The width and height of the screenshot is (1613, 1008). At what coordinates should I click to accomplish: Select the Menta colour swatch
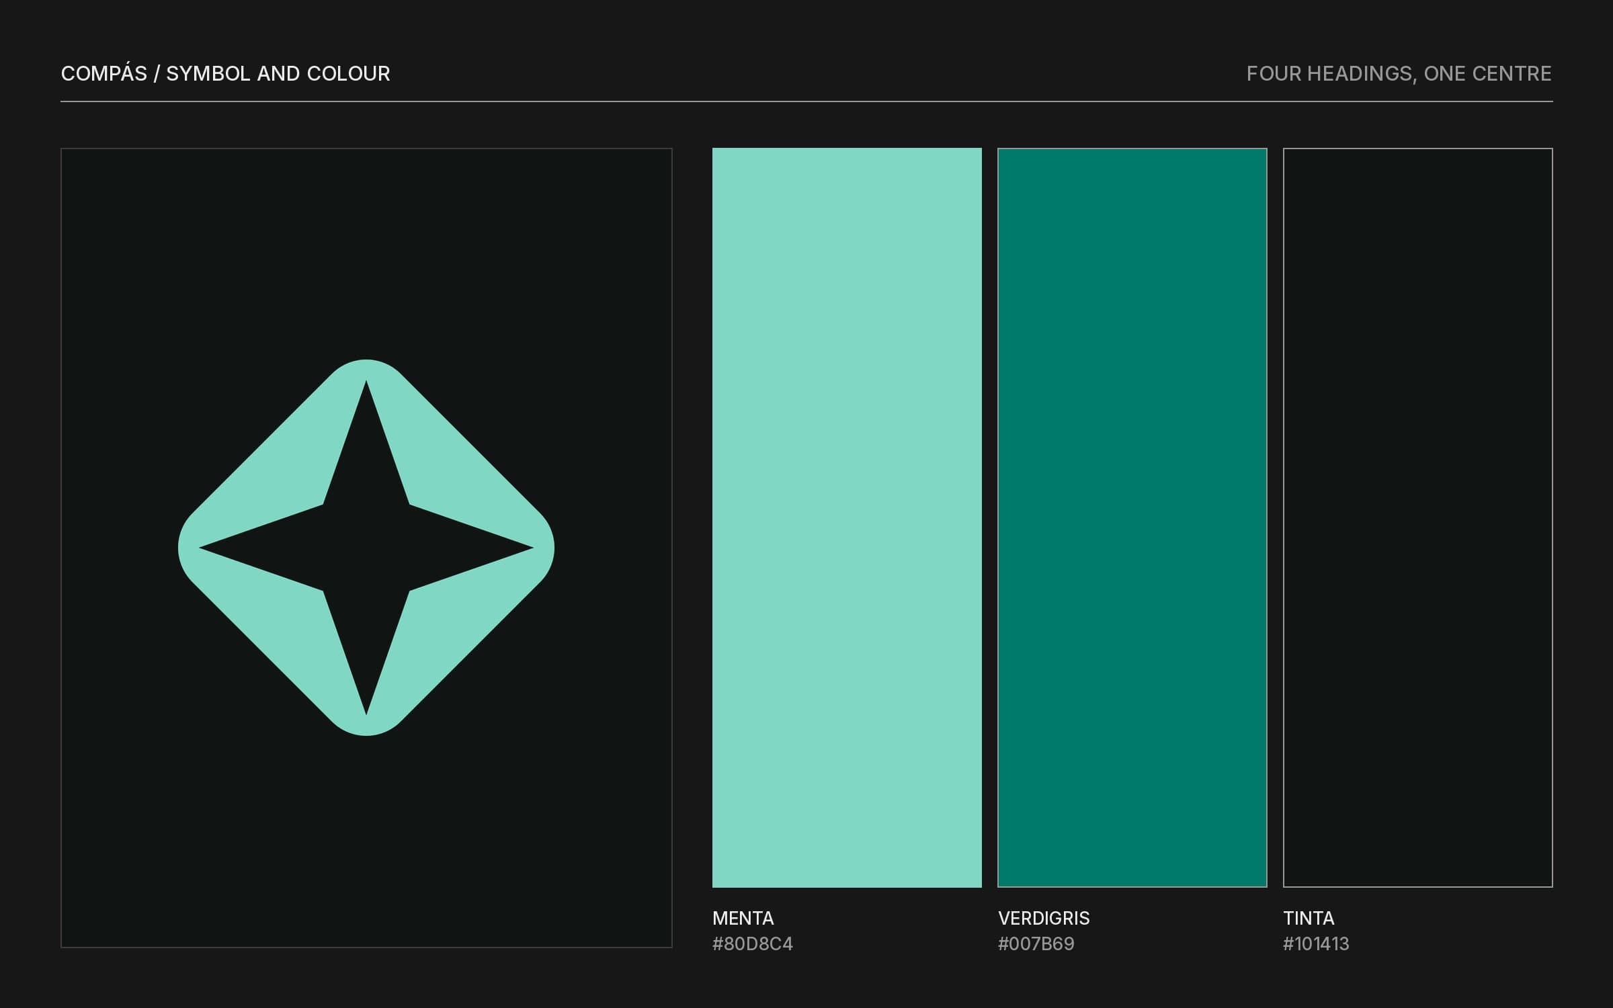tap(847, 517)
